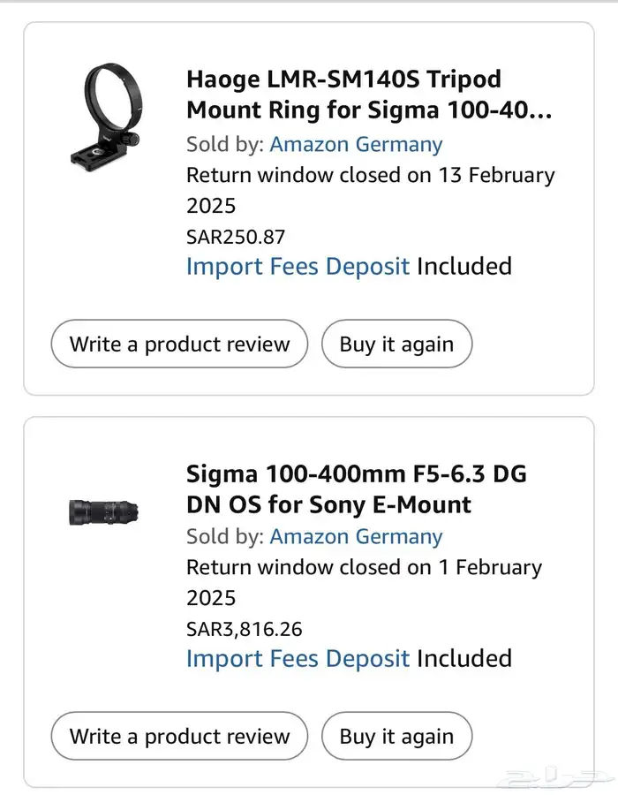Image resolution: width=618 pixels, height=795 pixels.
Task: Open the Haoge LMR-SM140S product title link
Action: tap(343, 94)
